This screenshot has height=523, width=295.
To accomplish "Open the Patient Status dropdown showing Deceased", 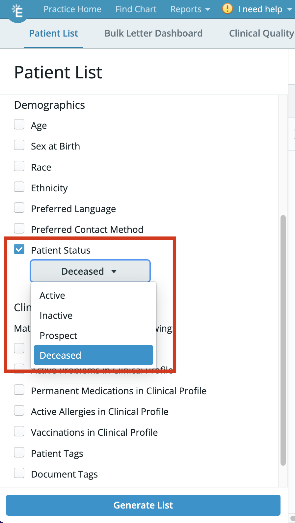I will [90, 271].
